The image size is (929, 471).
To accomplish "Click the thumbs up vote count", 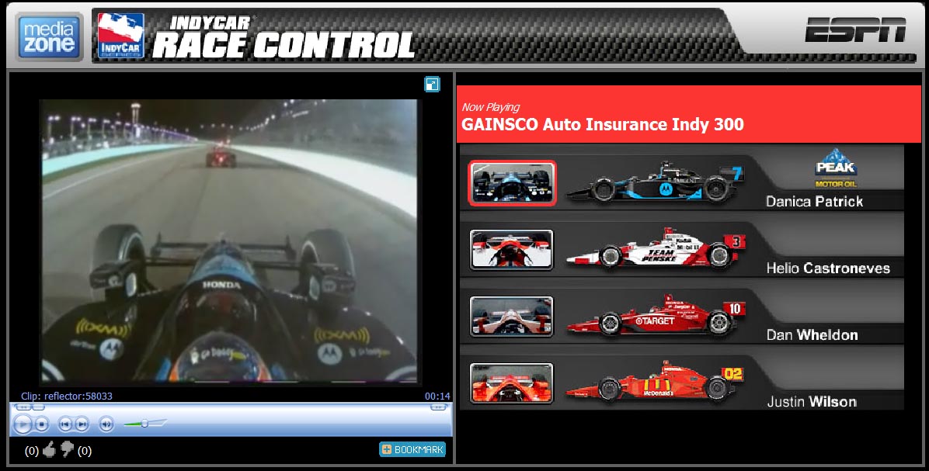I will click(x=32, y=451).
